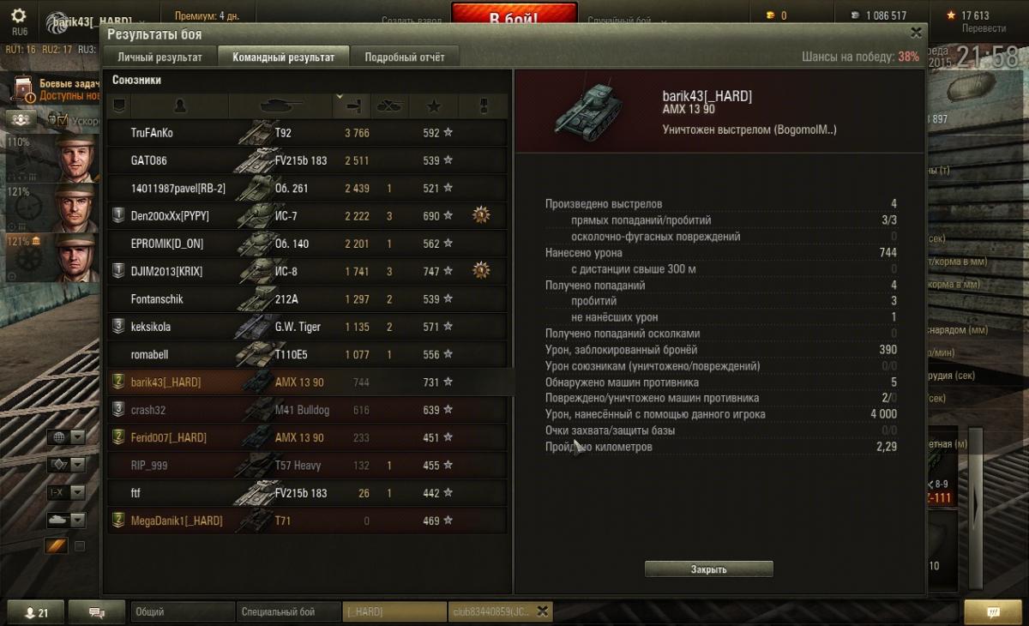This screenshot has width=1029, height=626.
Task: Close the club83440859 chat tab
Action: pyautogui.click(x=542, y=611)
